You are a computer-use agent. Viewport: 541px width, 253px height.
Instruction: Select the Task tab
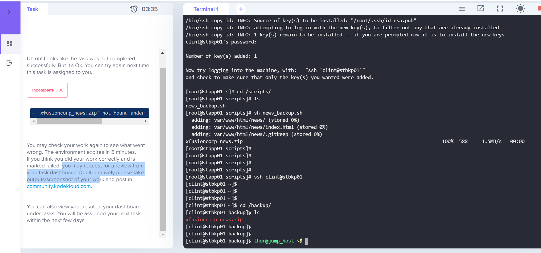pos(32,9)
